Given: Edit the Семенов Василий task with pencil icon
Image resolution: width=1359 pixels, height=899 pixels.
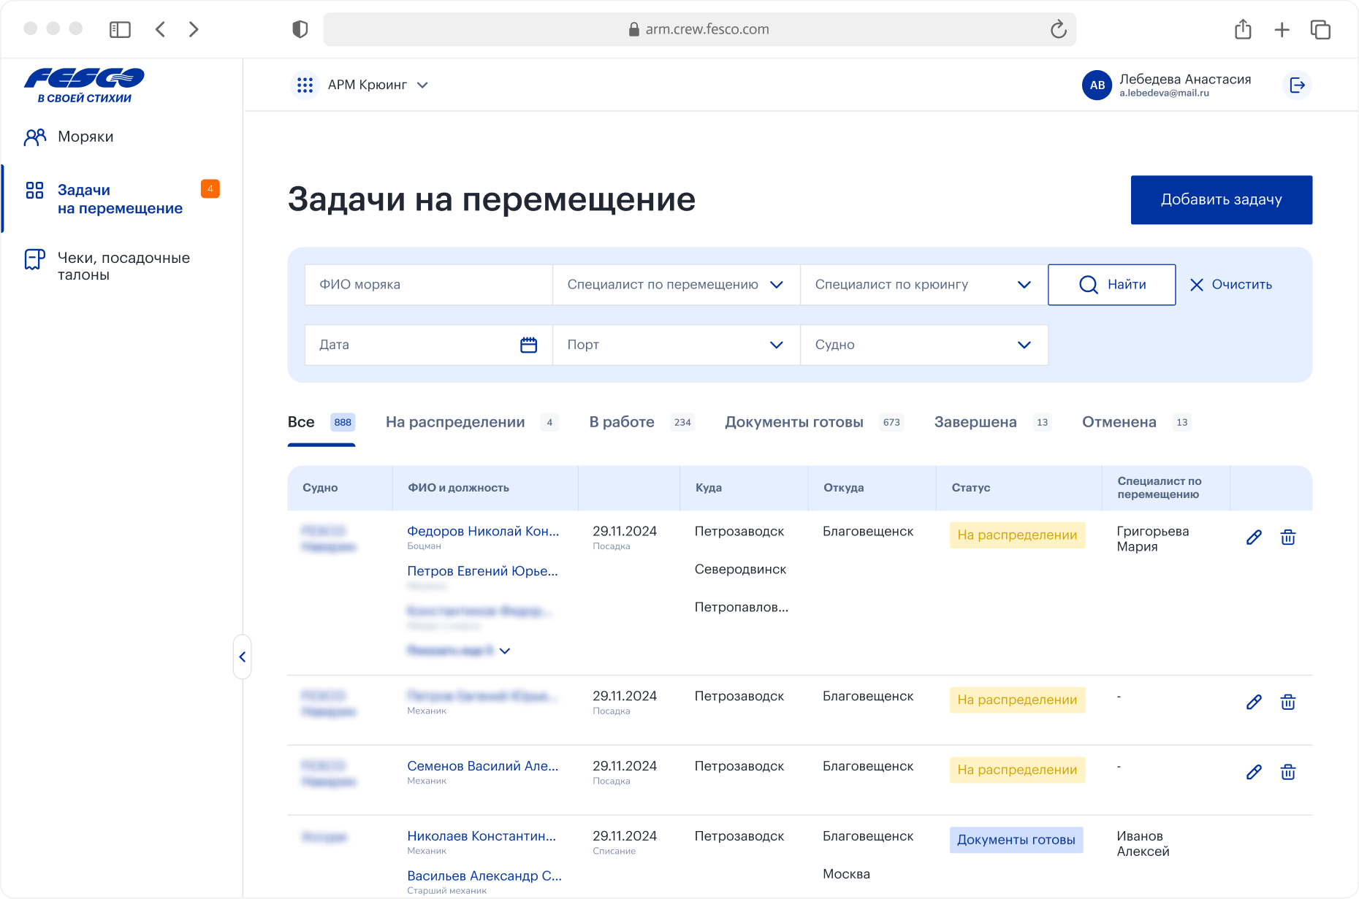Looking at the screenshot, I should click(1254, 772).
